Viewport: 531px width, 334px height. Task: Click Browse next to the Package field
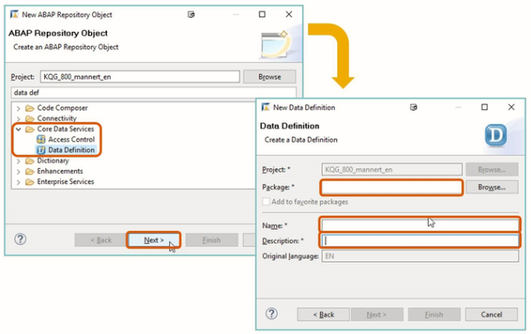tap(492, 187)
